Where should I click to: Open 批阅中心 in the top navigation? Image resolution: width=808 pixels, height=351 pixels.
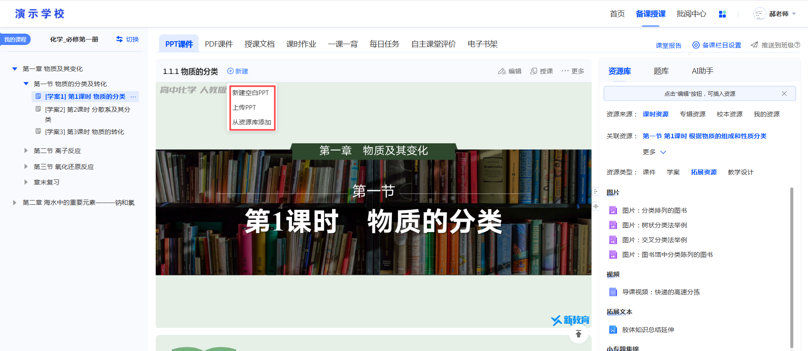click(x=691, y=14)
